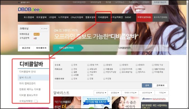Open the 인기상품 제품 초특가전 ad thumbnail

96,103
